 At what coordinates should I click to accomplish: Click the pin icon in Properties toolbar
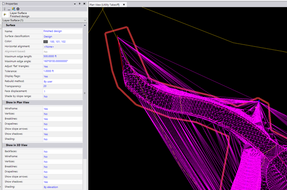tap(4, 9)
